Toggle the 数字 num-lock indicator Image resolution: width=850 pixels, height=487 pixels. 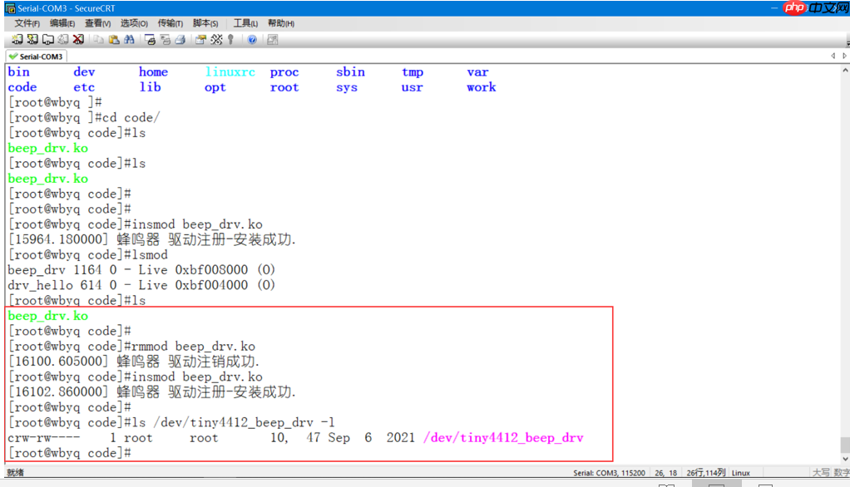[x=842, y=472]
